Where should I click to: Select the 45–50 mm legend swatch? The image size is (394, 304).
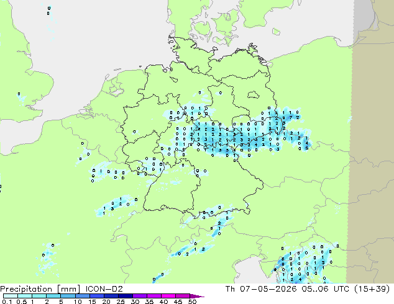point(183,296)
